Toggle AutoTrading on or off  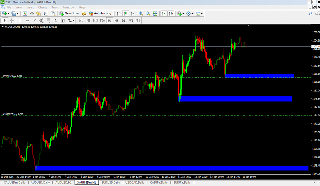[100, 13]
